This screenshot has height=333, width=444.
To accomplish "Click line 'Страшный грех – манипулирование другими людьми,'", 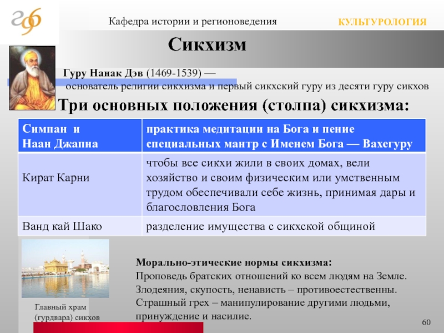I will pyautogui.click(x=263, y=302).
